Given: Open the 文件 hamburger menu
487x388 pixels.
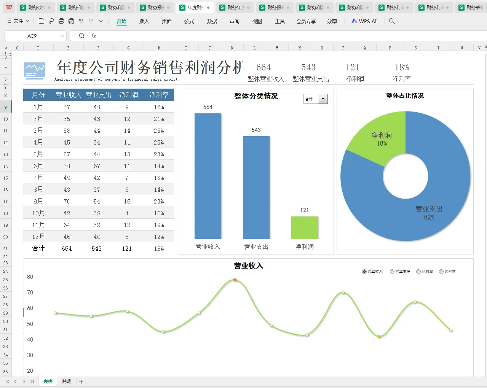Looking at the screenshot, I should pyautogui.click(x=17, y=21).
